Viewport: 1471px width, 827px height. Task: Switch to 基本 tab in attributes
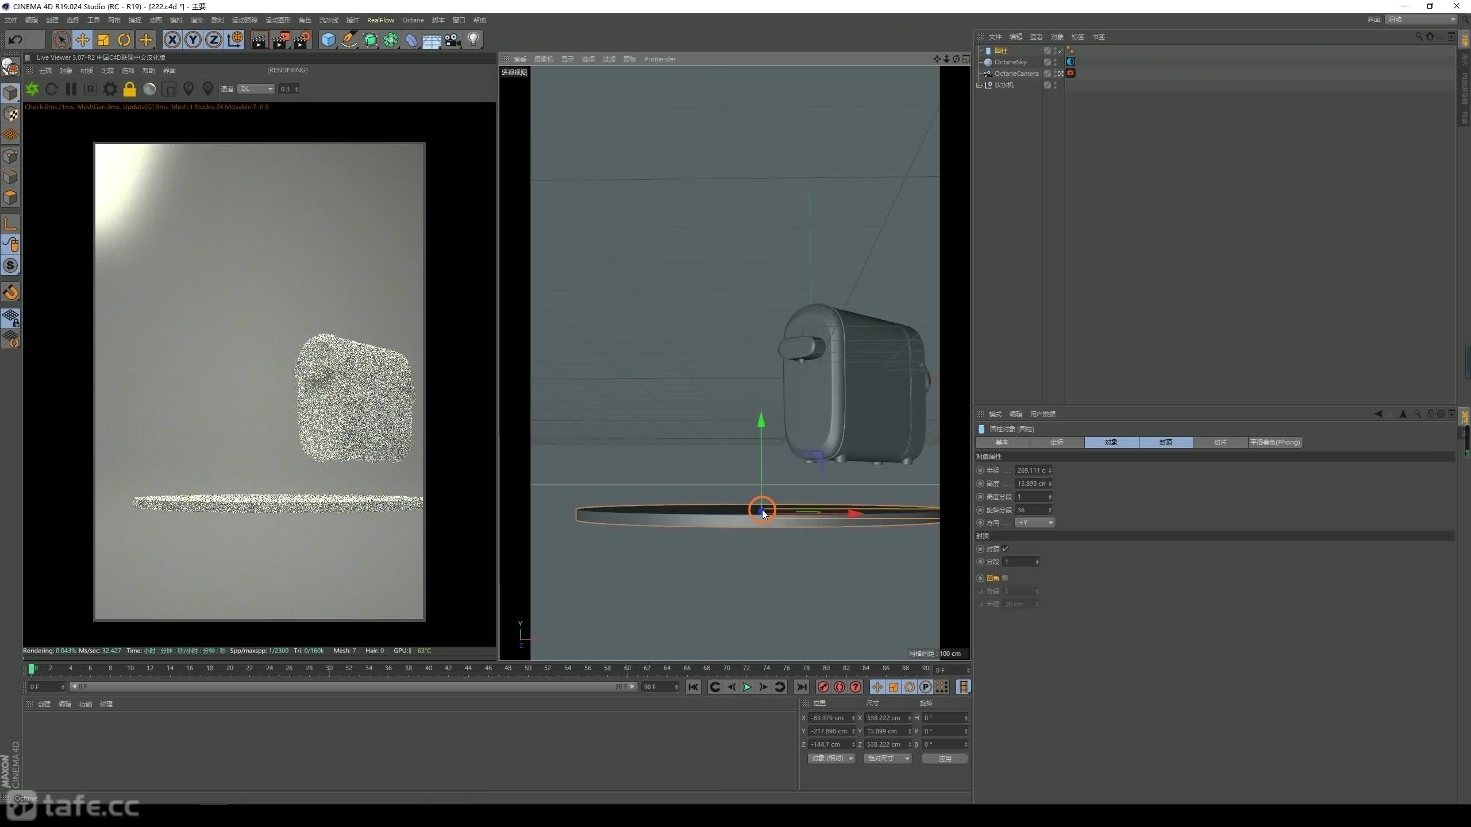[x=1002, y=442]
